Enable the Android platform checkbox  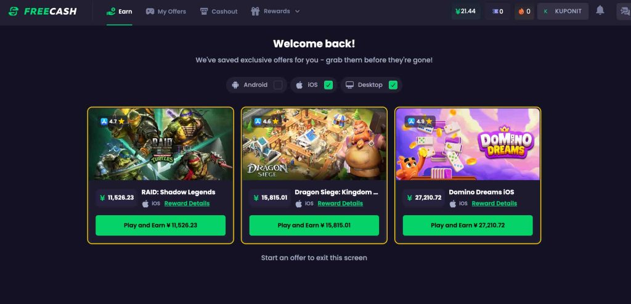(x=278, y=85)
